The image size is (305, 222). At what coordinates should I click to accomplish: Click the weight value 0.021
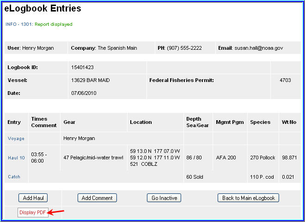(x=288, y=177)
